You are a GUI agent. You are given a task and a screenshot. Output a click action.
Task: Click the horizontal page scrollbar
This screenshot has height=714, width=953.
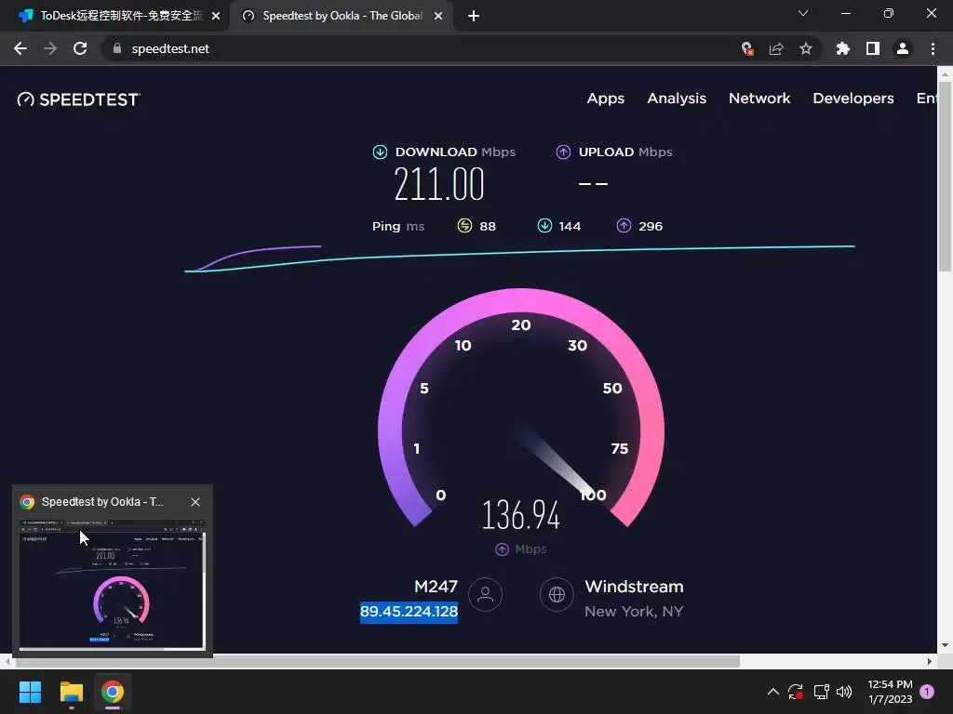pos(377,661)
